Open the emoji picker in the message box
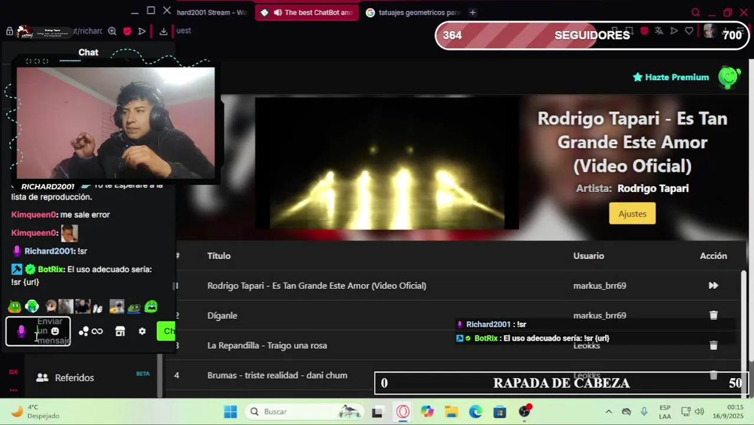Viewport: 754px width, 425px height. click(55, 331)
